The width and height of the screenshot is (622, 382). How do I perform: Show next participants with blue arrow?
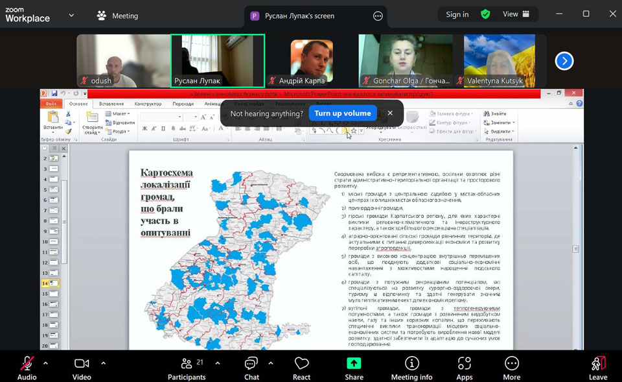[564, 61]
